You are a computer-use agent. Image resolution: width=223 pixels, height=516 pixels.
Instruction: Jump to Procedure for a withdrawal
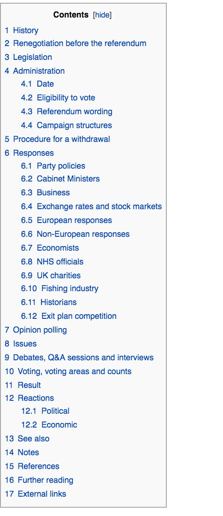[x=57, y=139]
